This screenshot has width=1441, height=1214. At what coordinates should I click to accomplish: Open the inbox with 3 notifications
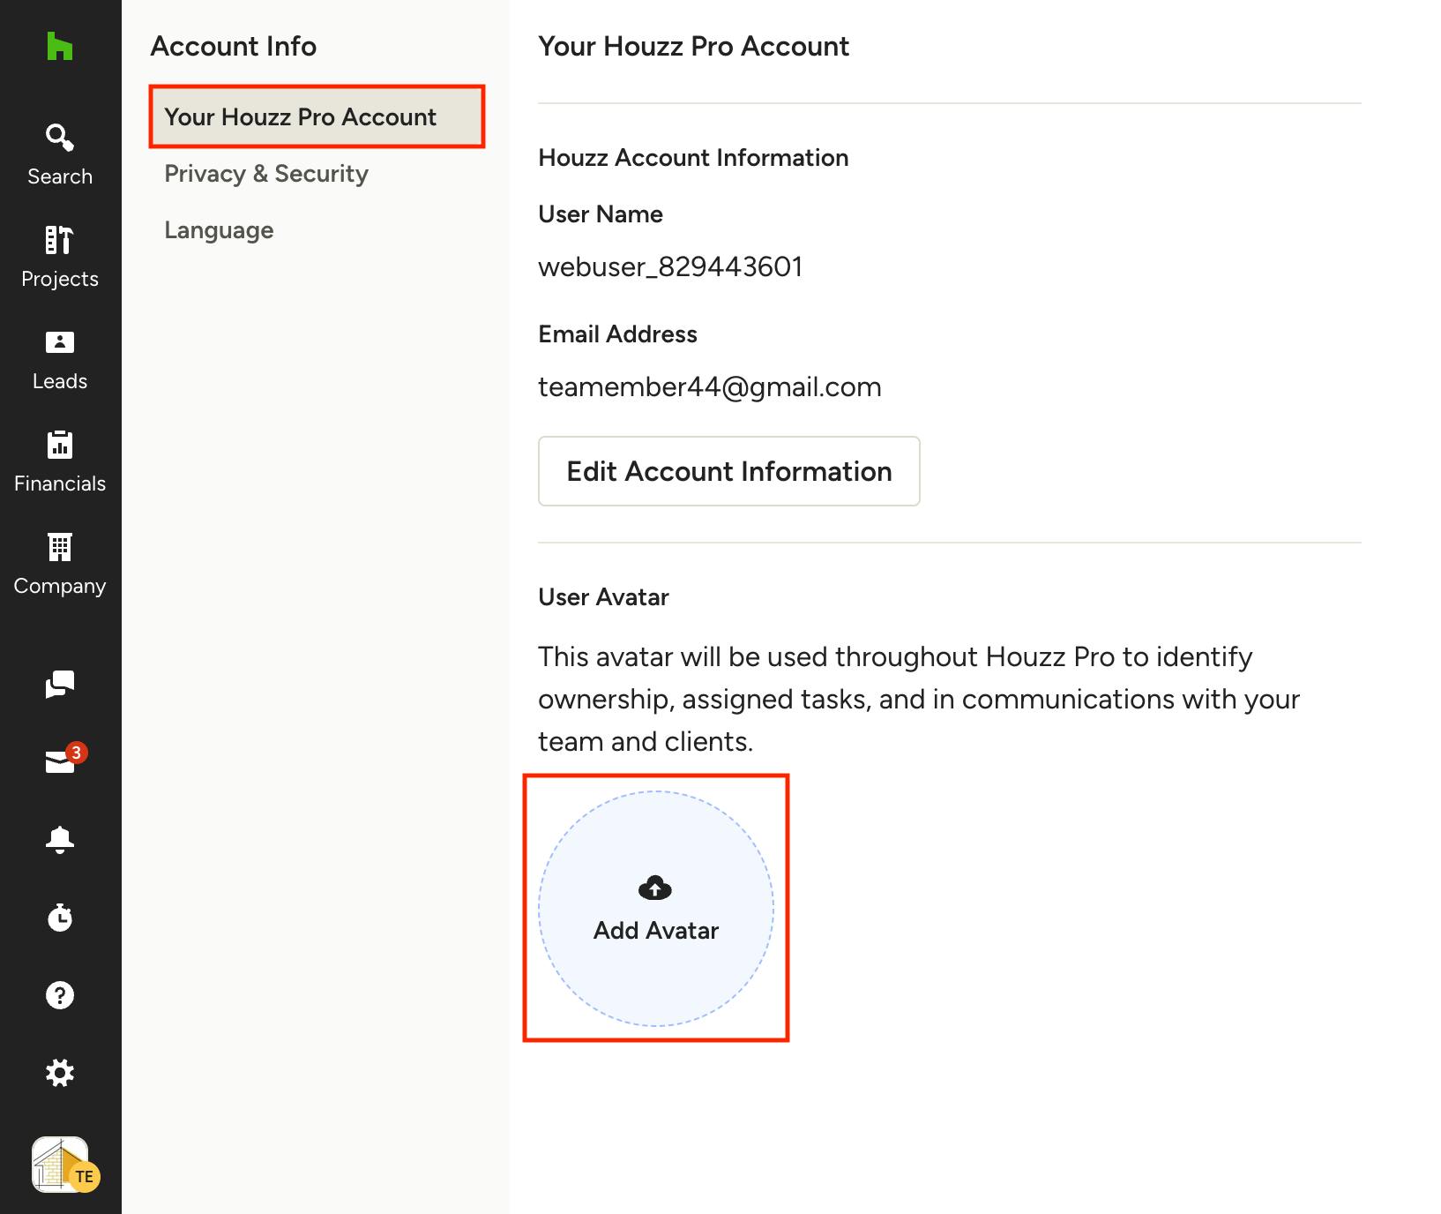click(x=62, y=760)
